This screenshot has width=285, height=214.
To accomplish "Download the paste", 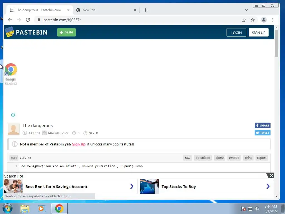I will click(203, 158).
